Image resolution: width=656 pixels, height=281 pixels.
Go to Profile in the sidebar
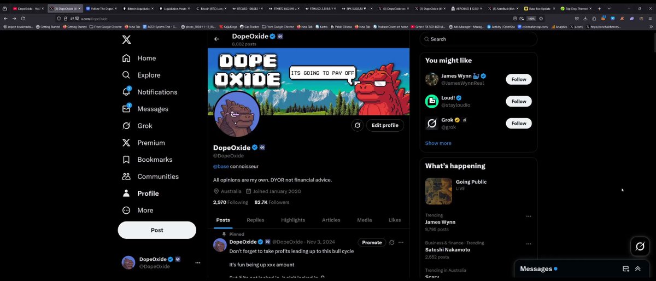pos(140,194)
